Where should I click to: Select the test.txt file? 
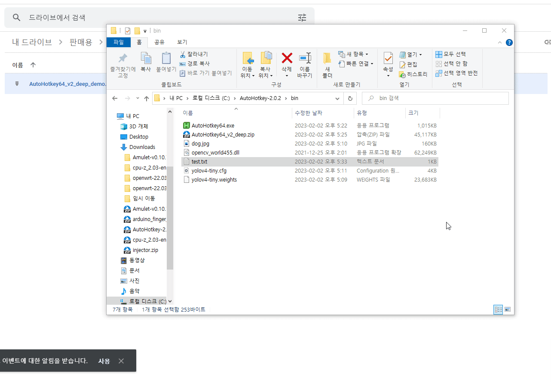[x=309, y=162]
